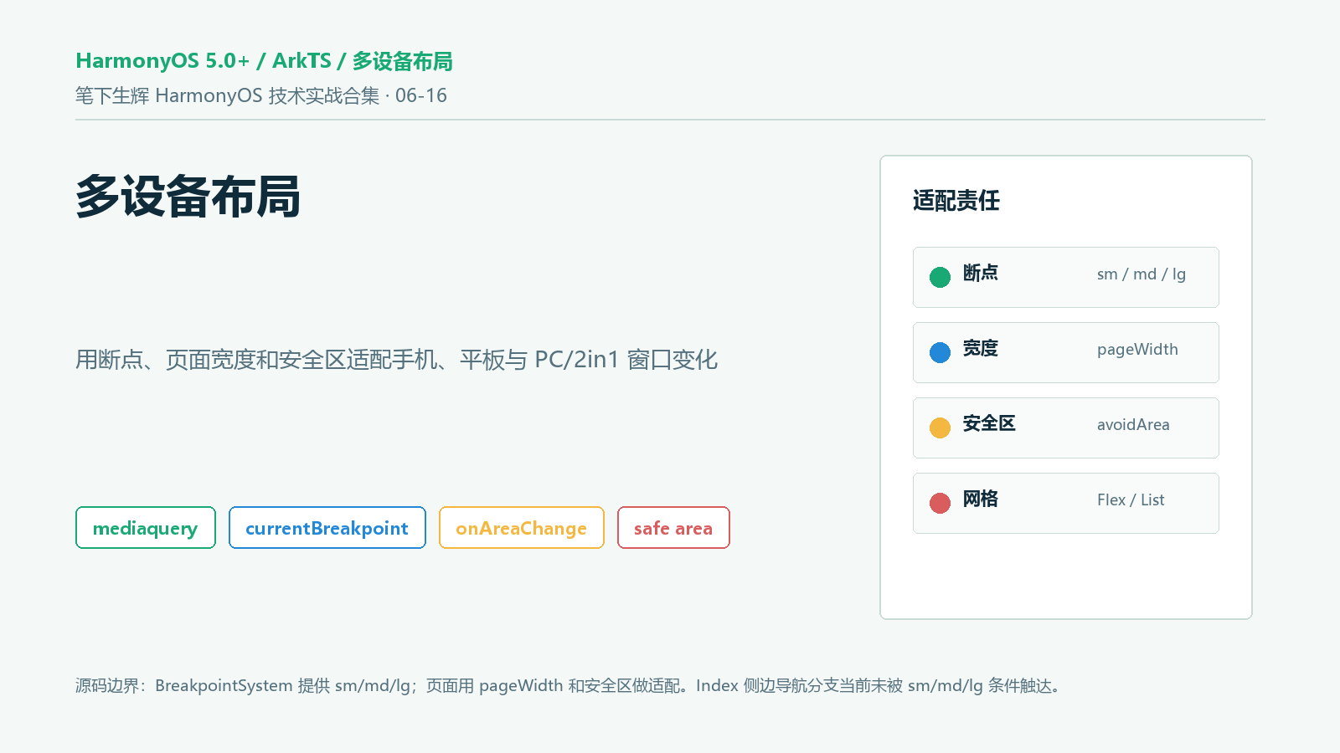
Task: Select the onAreaChange tag
Action: (522, 528)
